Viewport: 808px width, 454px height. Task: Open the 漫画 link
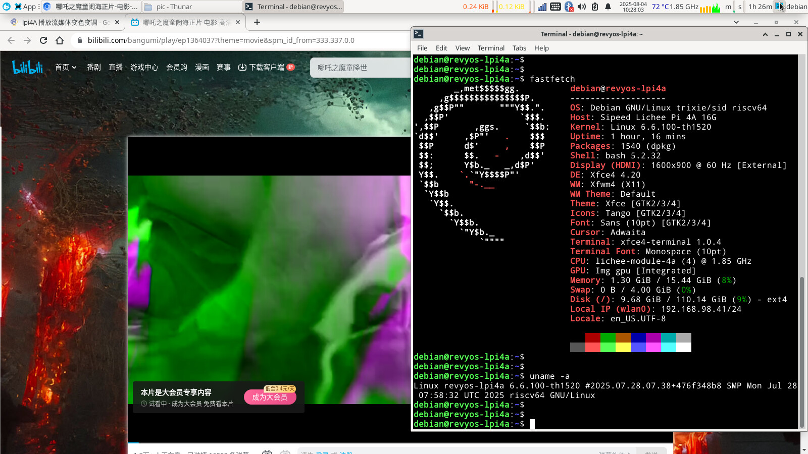pos(202,67)
